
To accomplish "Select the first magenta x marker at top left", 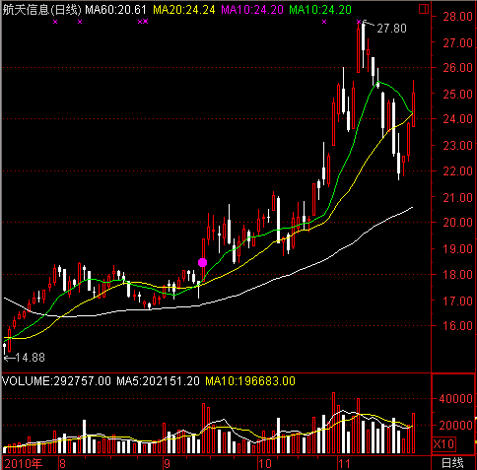I will (55, 22).
